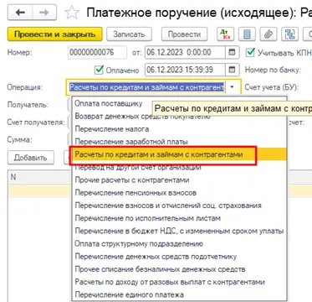This screenshot has height=302, width=312.
Task: Open calendar for document date 0:00:00
Action: pos(232,52)
